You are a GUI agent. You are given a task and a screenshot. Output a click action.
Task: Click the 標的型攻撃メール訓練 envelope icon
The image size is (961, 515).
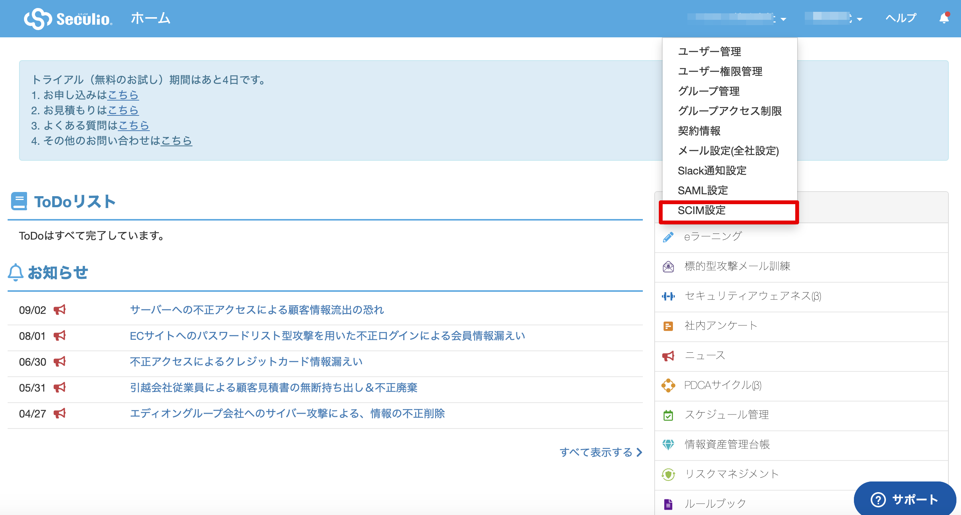(668, 267)
